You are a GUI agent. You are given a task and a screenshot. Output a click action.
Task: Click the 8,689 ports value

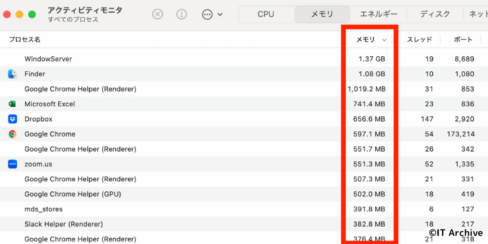(464, 59)
